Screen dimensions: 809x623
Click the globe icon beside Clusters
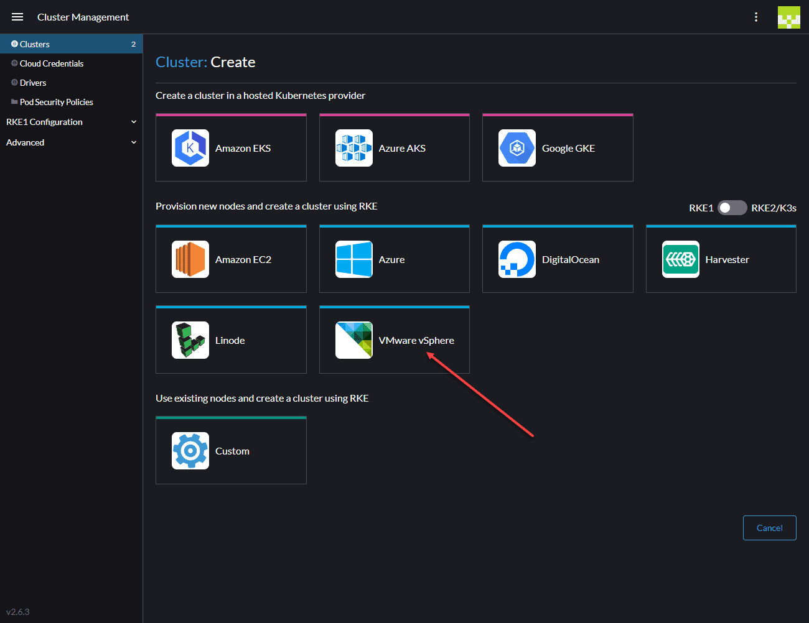pos(14,44)
